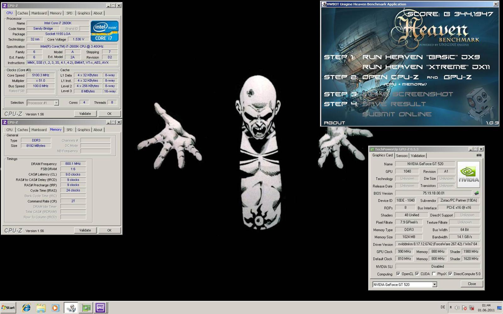
Task: Open Graphics tab in bottom CPU-Z window
Action: (84, 130)
